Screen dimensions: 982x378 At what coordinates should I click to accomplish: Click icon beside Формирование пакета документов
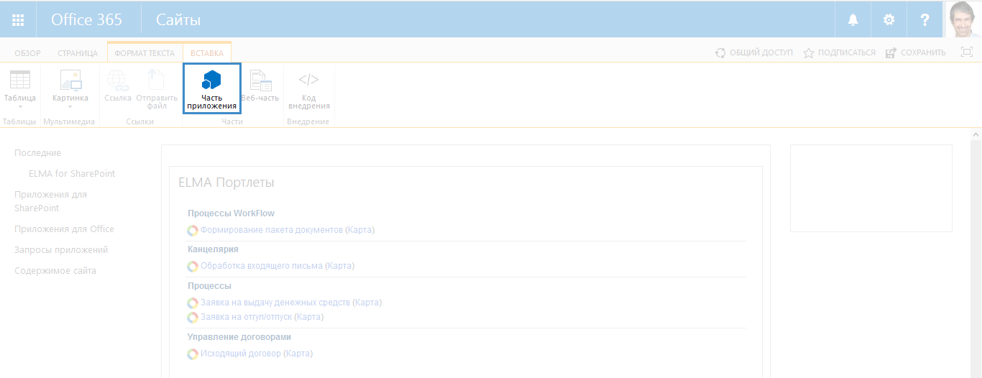(193, 231)
